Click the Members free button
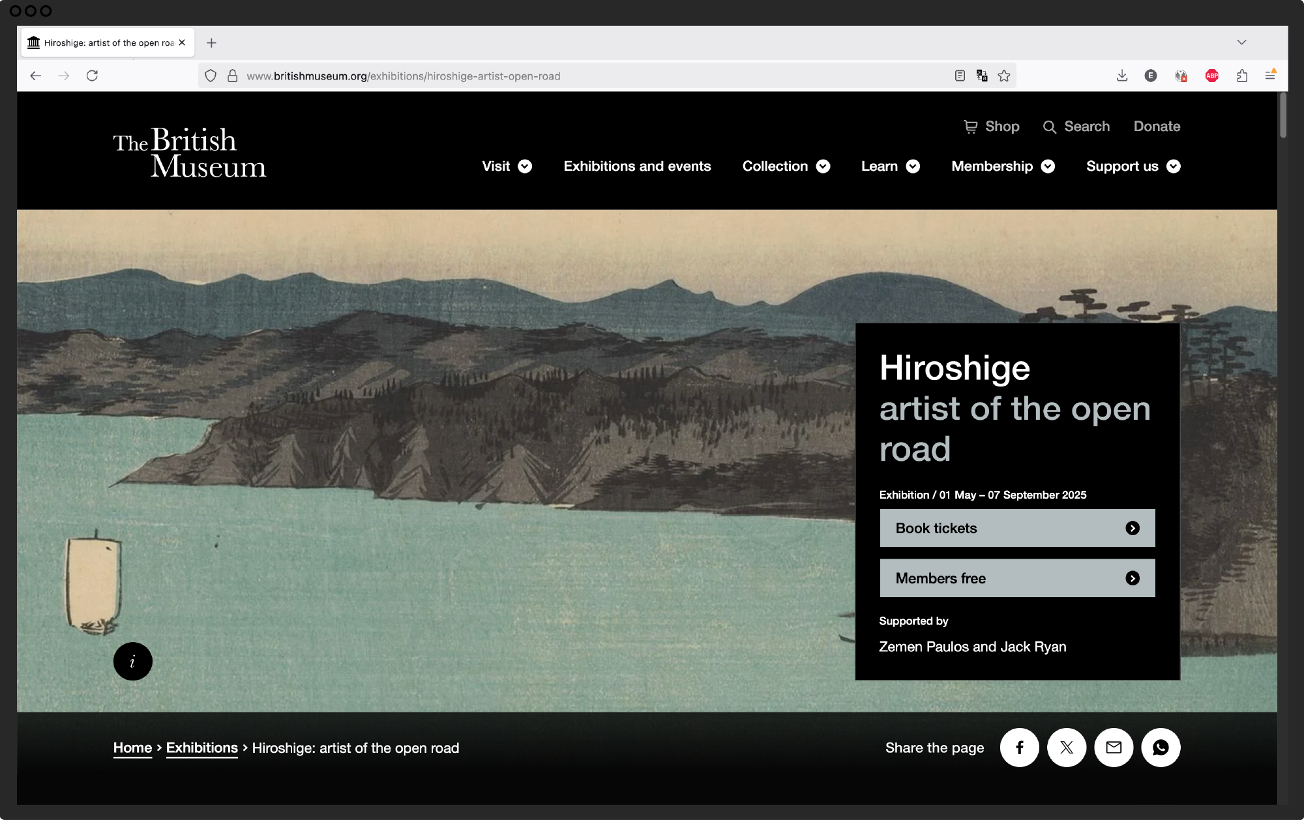 [x=1016, y=578]
